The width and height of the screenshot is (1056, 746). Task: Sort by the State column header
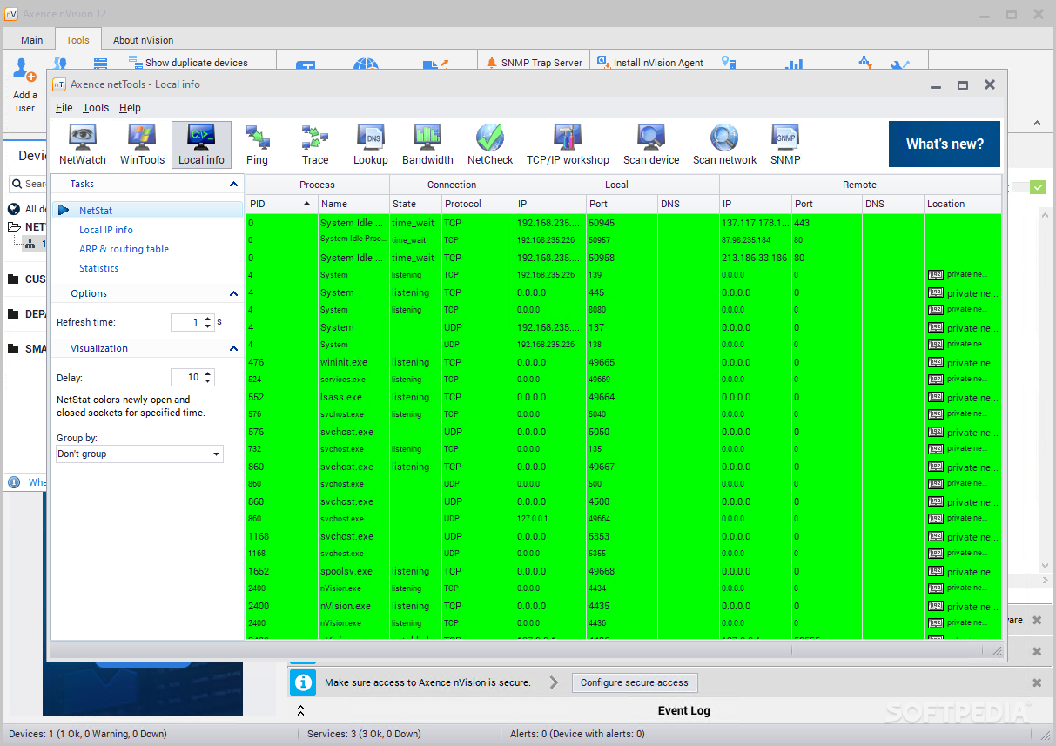414,204
